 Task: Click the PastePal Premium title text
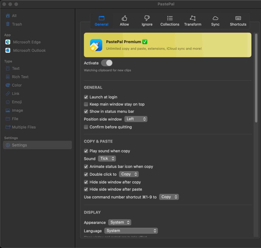(124, 42)
